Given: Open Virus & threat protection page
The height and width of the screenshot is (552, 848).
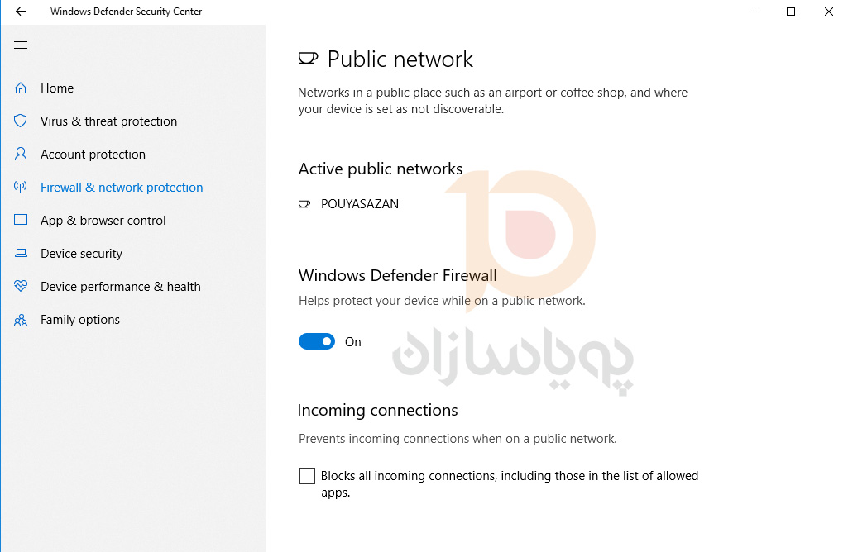Looking at the screenshot, I should tap(108, 121).
